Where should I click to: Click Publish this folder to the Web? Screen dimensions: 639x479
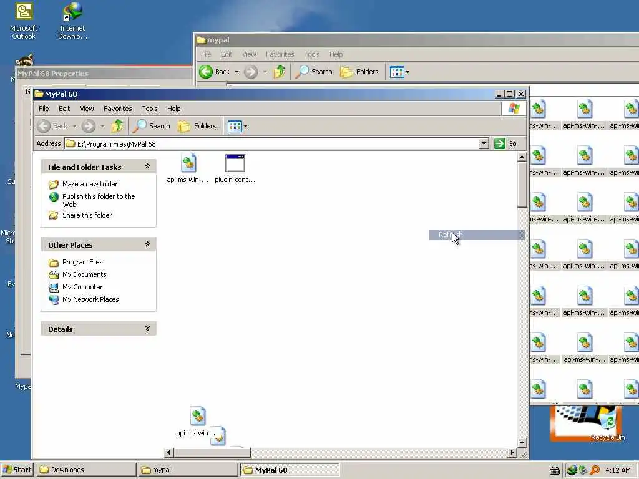pos(99,200)
